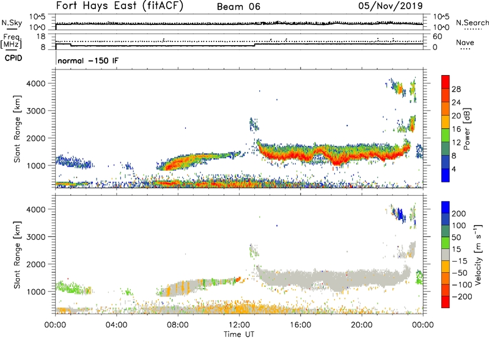This screenshot has width=489, height=338.
Task: Click the '4' label on Power scale
Action: coord(454,169)
